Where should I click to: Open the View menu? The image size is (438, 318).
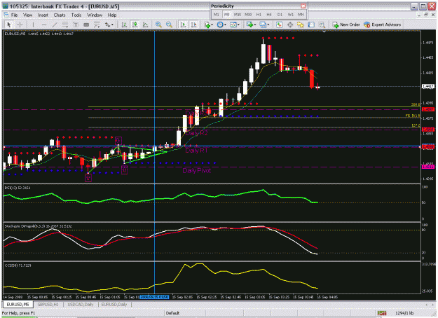[27, 15]
